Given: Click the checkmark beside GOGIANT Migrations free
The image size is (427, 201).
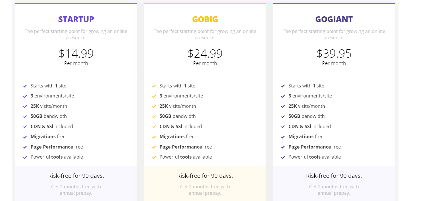Looking at the screenshot, I should (283, 137).
